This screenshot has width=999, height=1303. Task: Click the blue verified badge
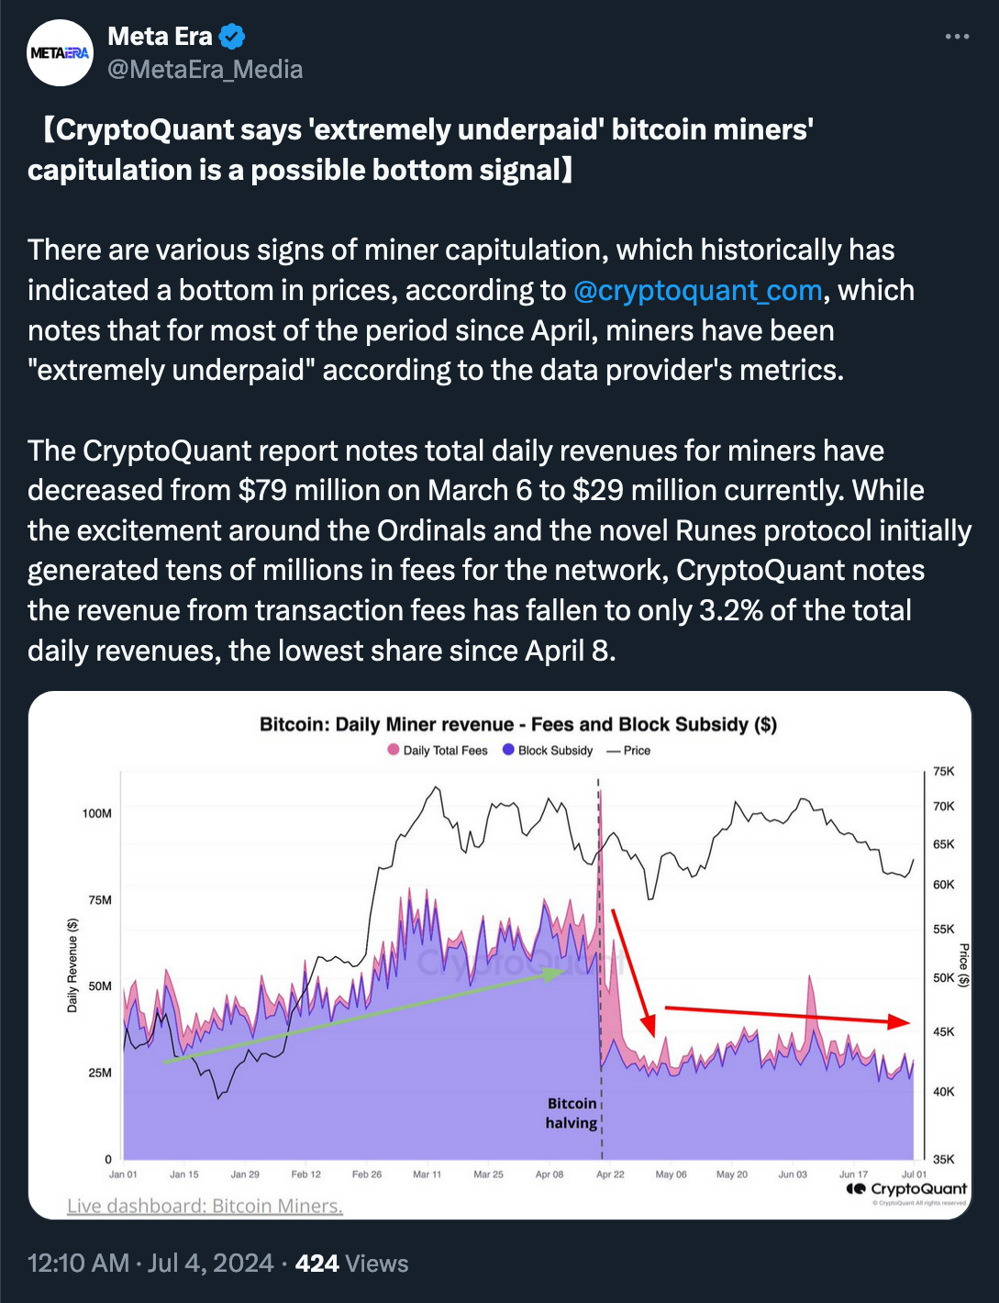click(x=232, y=37)
